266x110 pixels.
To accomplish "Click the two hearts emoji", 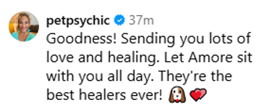I will pyautogui.click(x=198, y=94).
